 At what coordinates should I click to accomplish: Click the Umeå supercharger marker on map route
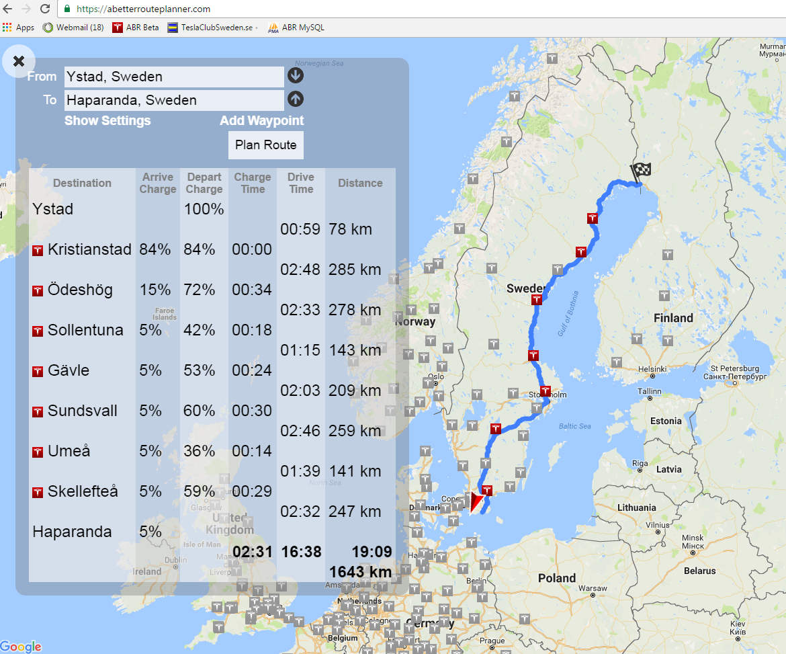pos(581,252)
